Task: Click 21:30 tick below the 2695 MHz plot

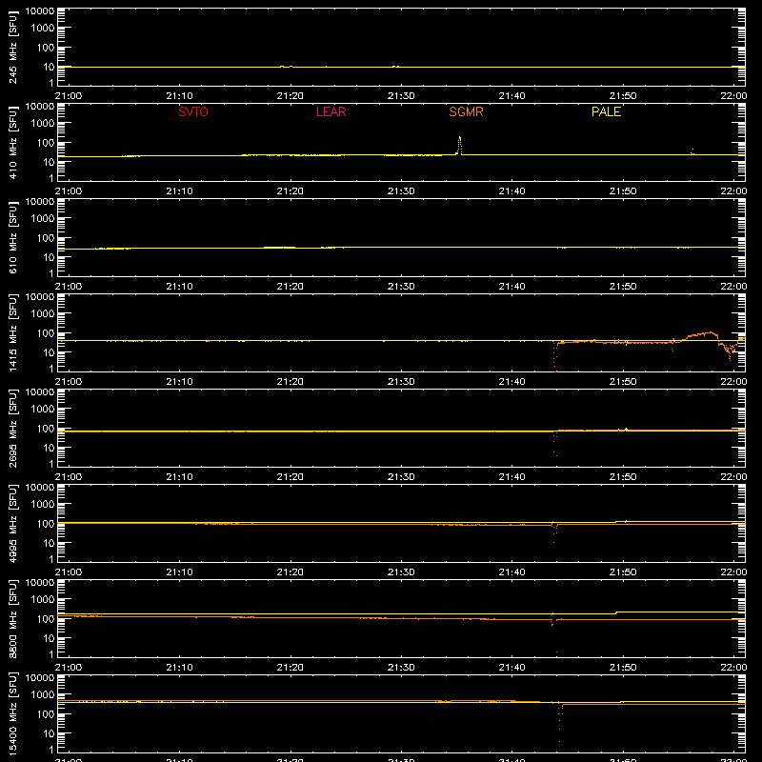Action: click(x=401, y=477)
